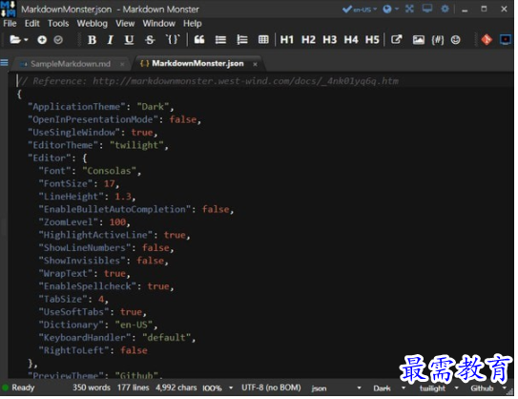Click the "RightToLeft" false value
This screenshot has width=518, height=399.
[x=134, y=350]
